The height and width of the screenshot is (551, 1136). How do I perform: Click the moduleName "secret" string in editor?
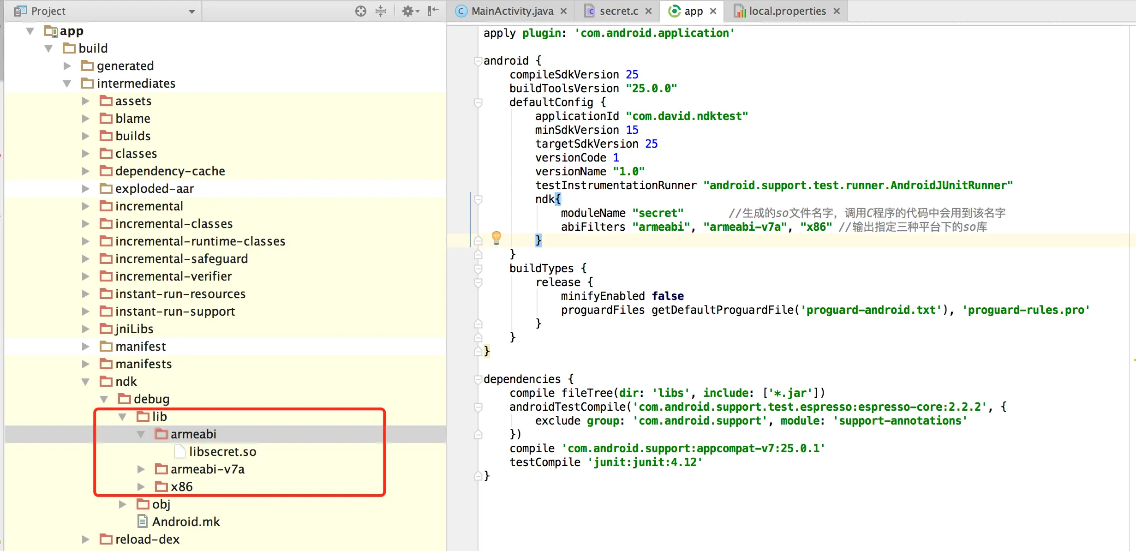(x=658, y=213)
